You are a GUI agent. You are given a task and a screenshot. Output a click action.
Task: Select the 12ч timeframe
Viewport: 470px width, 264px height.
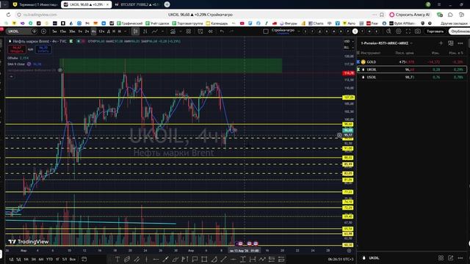[101, 32]
